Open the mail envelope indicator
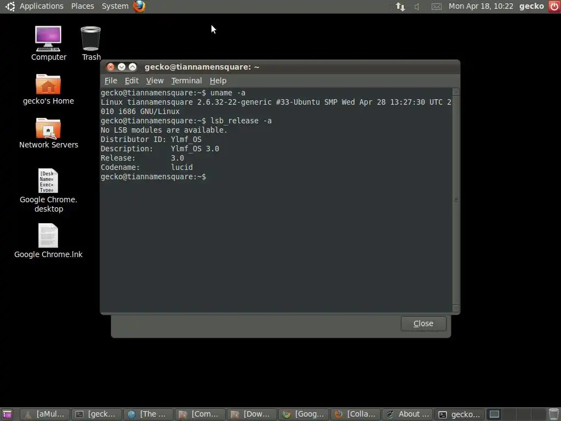 coord(436,7)
